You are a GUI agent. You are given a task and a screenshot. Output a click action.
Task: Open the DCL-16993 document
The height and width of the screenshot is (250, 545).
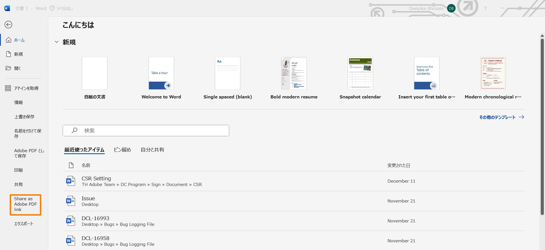pos(294,221)
